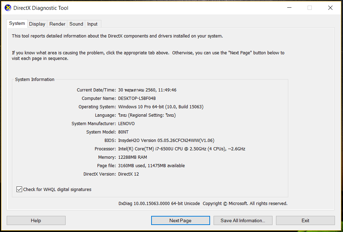Click the Help button
343x232 pixels.
(36, 220)
